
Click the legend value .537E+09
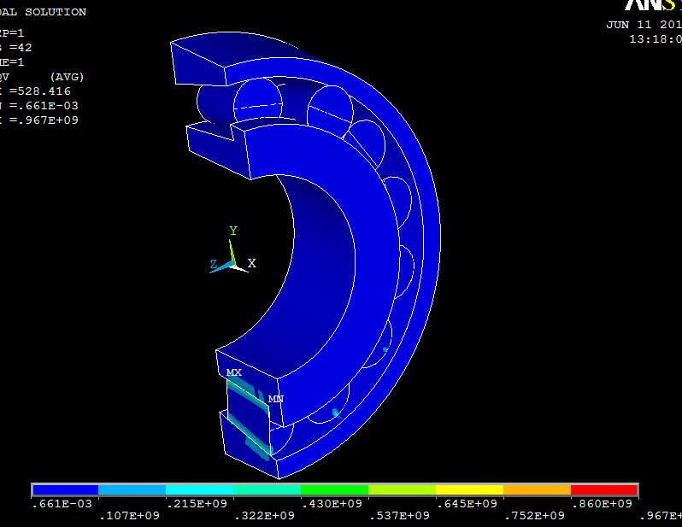click(x=399, y=516)
